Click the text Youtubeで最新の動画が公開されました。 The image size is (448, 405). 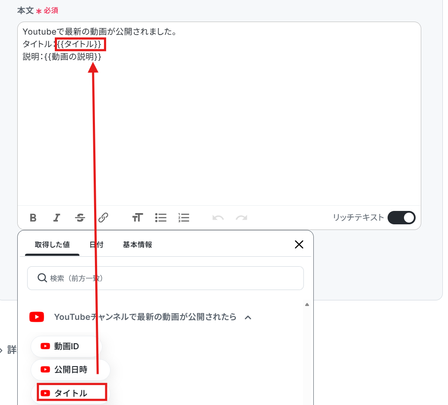click(x=100, y=32)
